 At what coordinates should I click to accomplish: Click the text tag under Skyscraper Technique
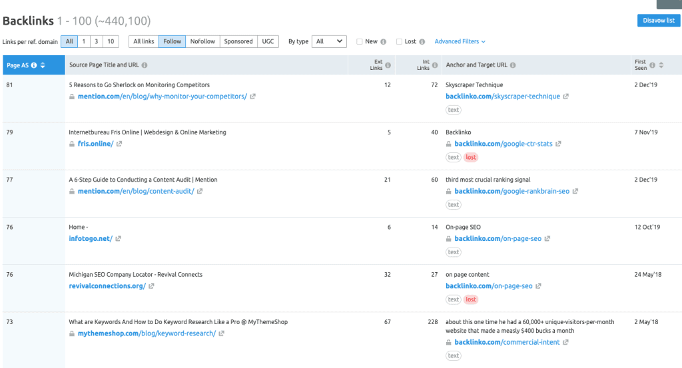[453, 110]
